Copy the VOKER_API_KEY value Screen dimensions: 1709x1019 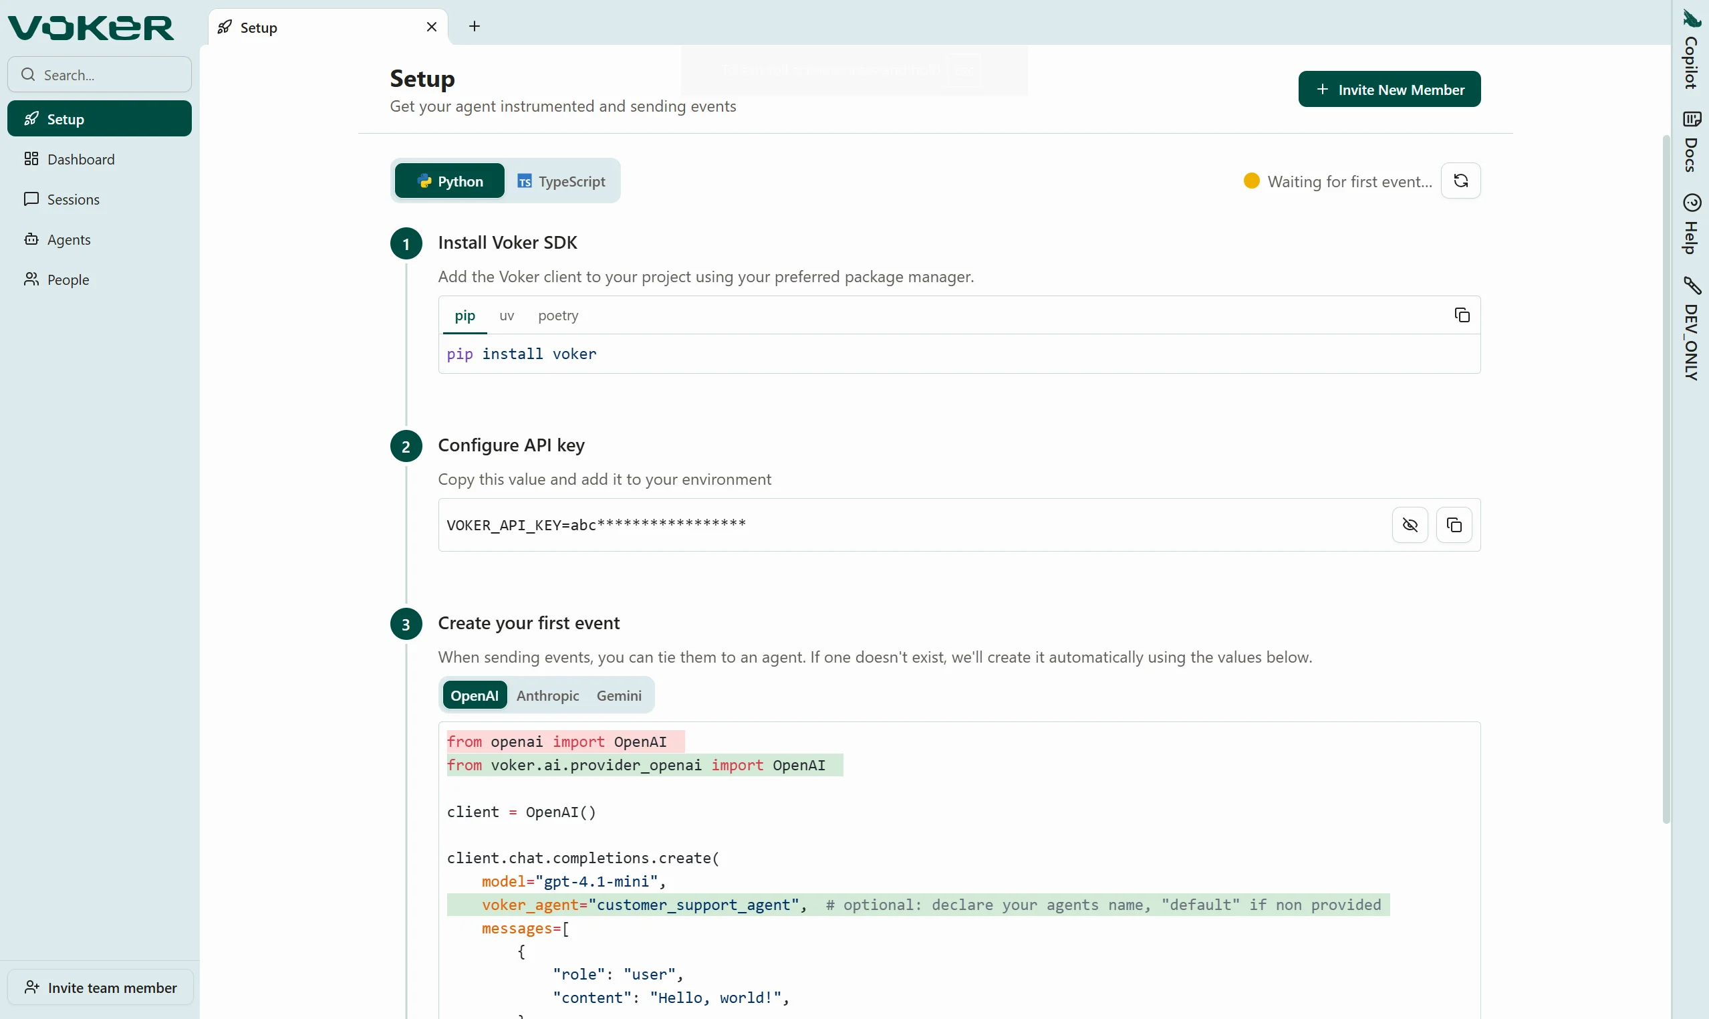pos(1454,526)
